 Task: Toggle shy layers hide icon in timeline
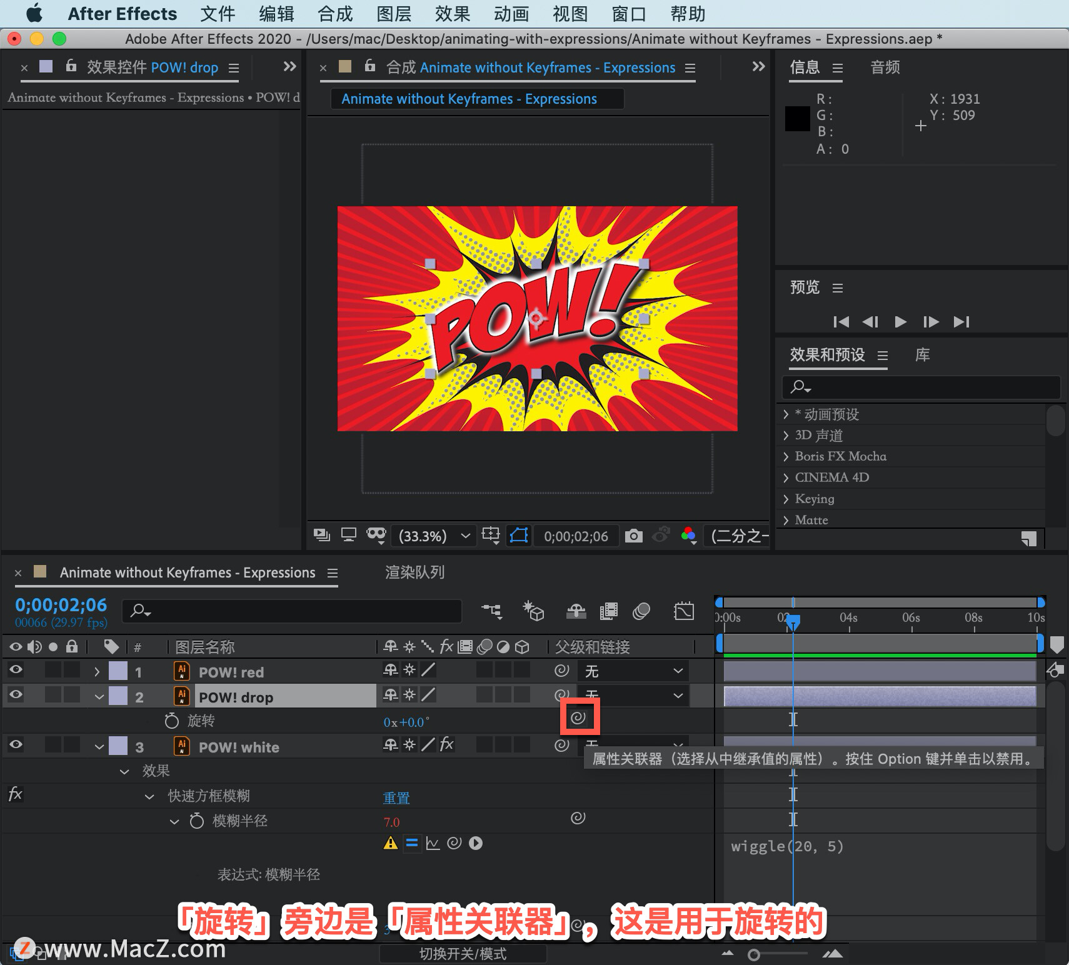pos(576,611)
